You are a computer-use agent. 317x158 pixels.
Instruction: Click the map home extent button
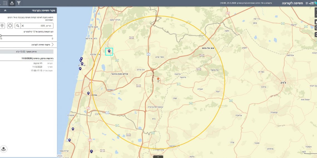tap(316, 22)
